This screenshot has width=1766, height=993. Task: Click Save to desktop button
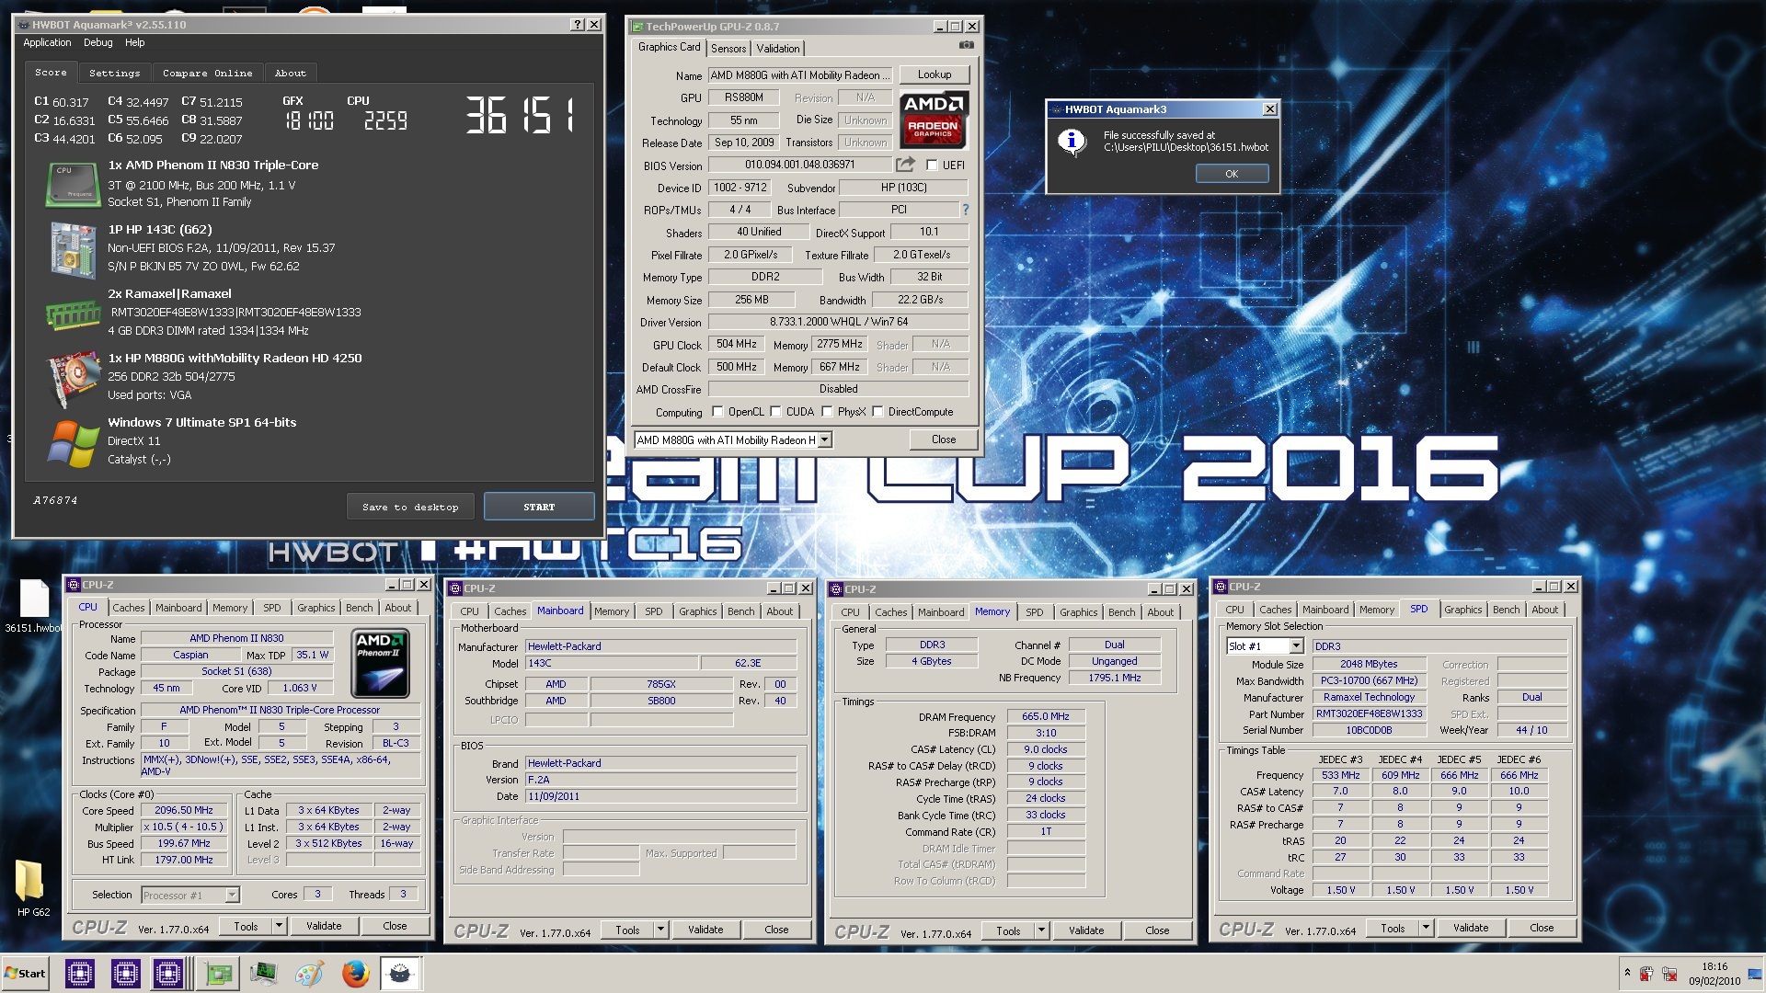coord(410,507)
